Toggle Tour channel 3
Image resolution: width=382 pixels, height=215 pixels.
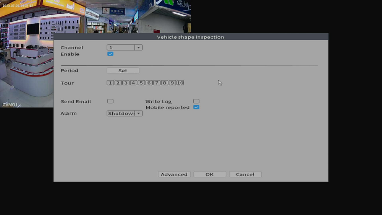click(x=126, y=83)
